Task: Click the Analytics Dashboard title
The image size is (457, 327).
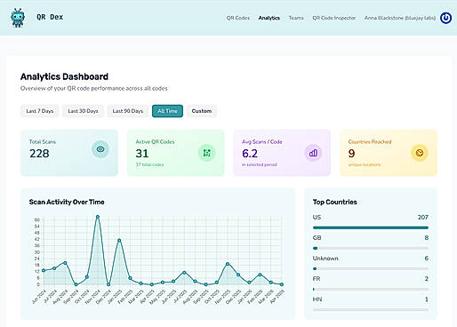Action: [x=64, y=76]
